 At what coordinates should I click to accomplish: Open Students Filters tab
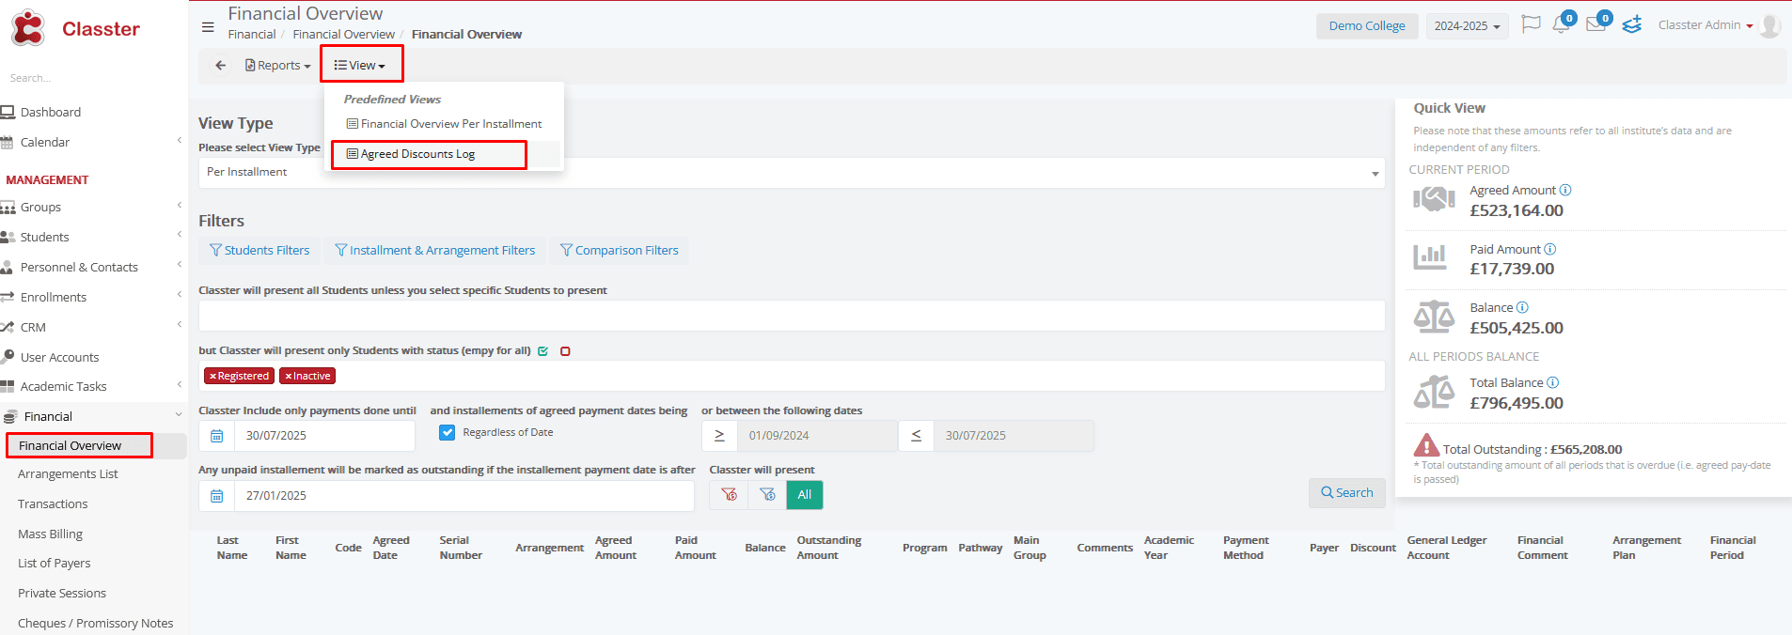259,251
